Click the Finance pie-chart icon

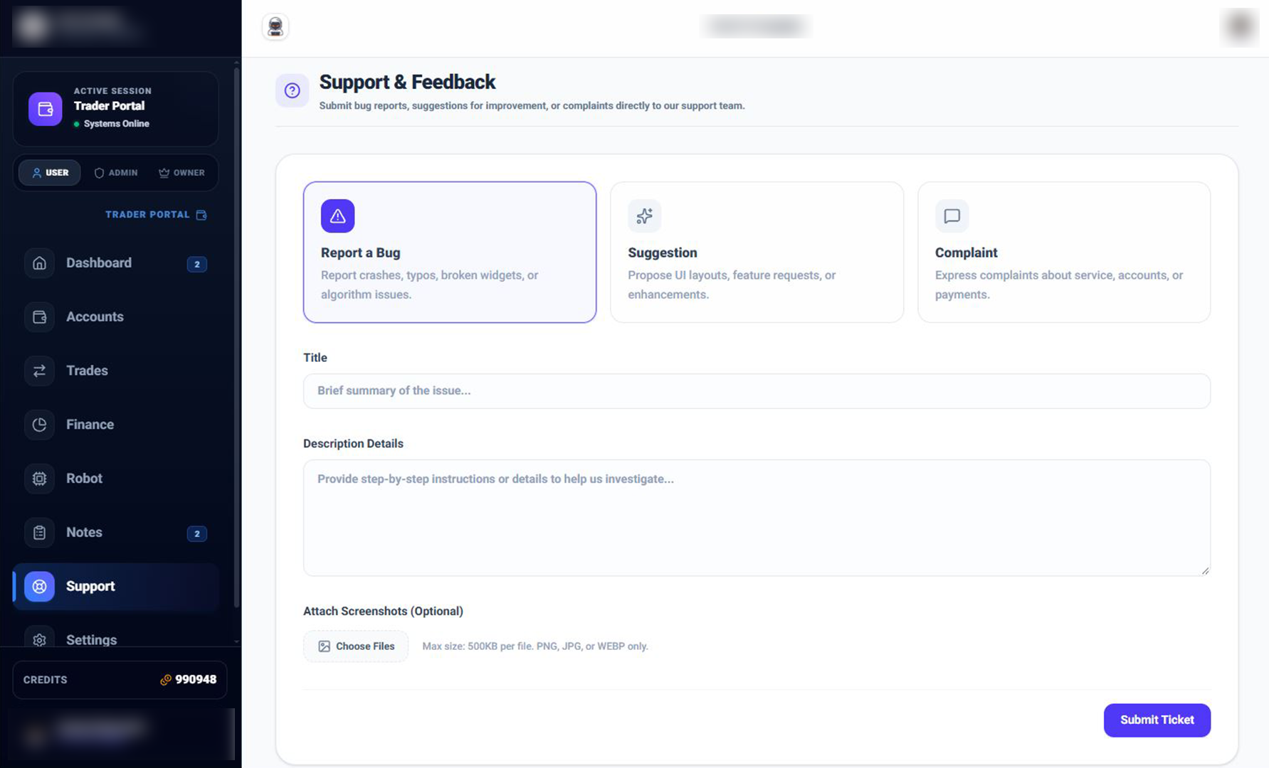point(39,425)
